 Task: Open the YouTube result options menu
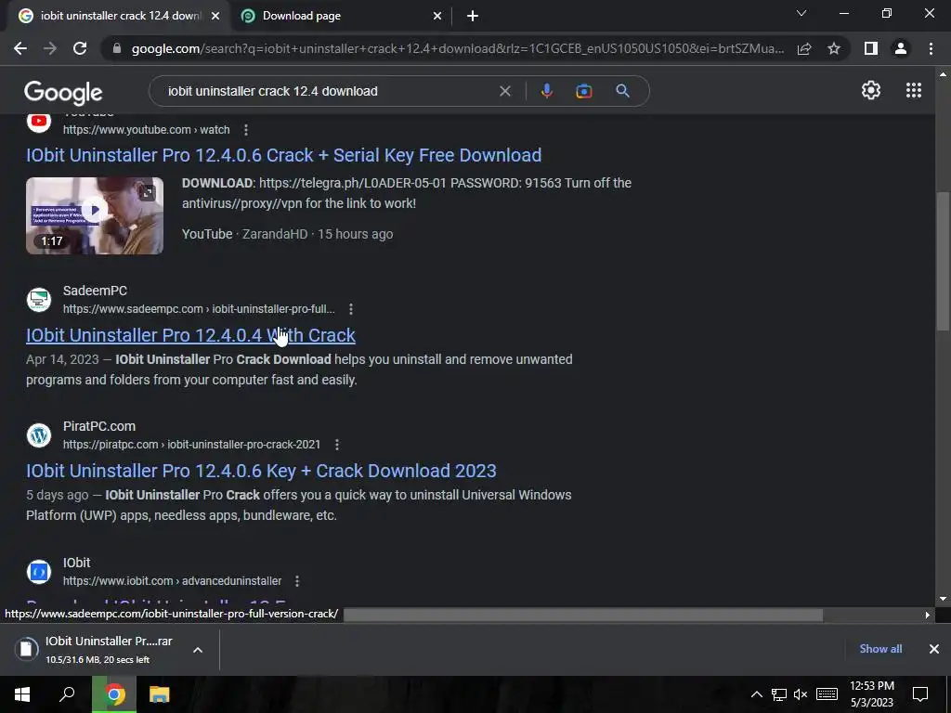[x=245, y=130]
